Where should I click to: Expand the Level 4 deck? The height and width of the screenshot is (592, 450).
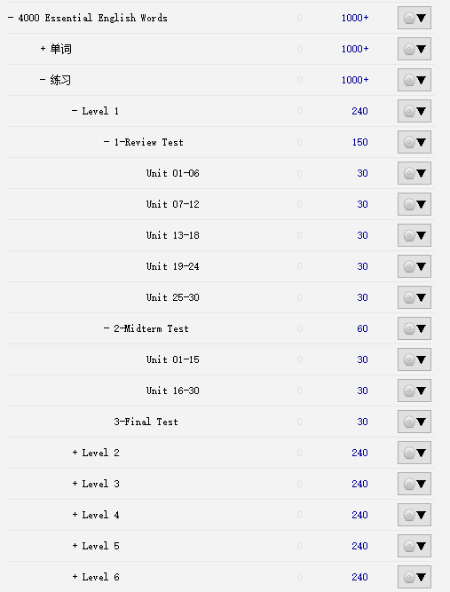click(x=75, y=515)
